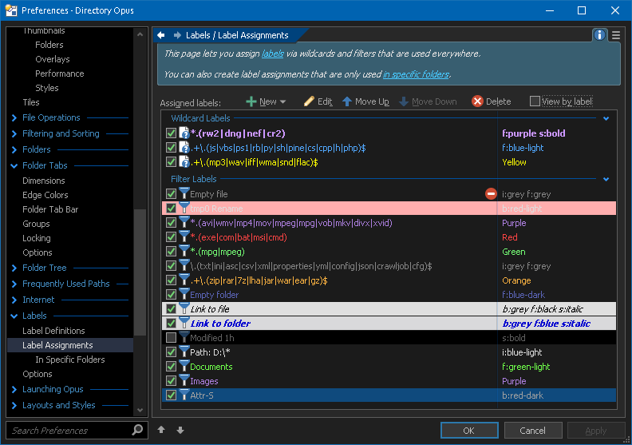632x445 pixels.
Task: Click the funnel icon for Documents
Action: pyautogui.click(x=184, y=367)
